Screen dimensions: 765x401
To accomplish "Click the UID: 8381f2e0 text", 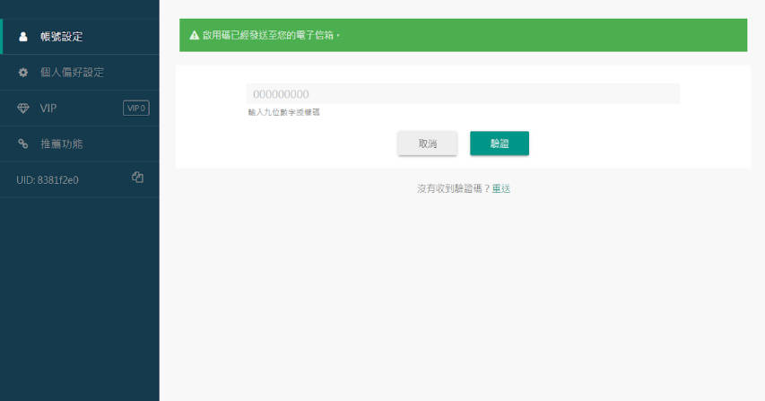I will pyautogui.click(x=48, y=180).
